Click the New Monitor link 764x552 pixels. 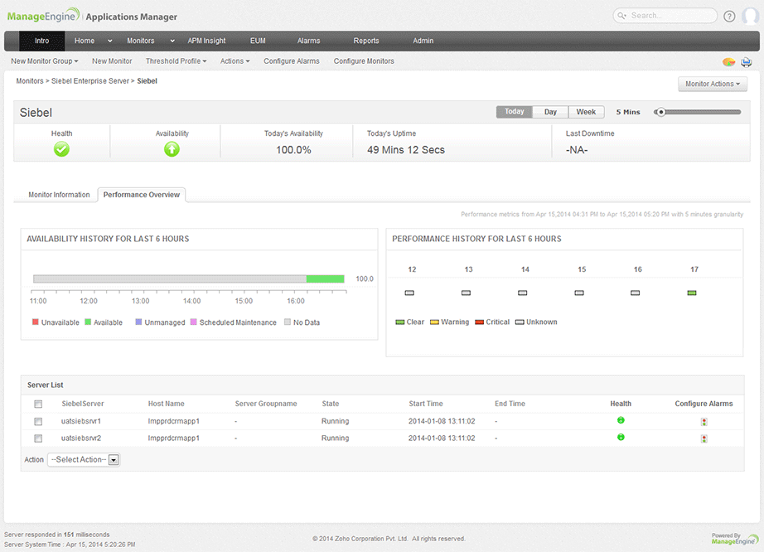pyautogui.click(x=112, y=61)
